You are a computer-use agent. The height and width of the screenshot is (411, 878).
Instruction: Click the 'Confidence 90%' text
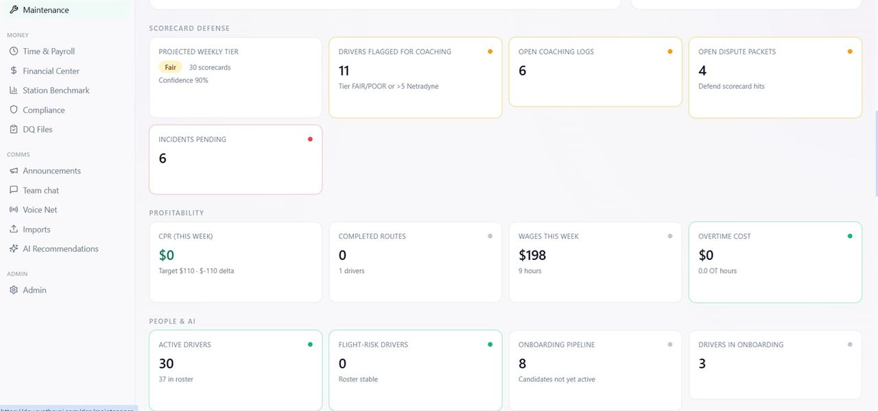click(183, 80)
